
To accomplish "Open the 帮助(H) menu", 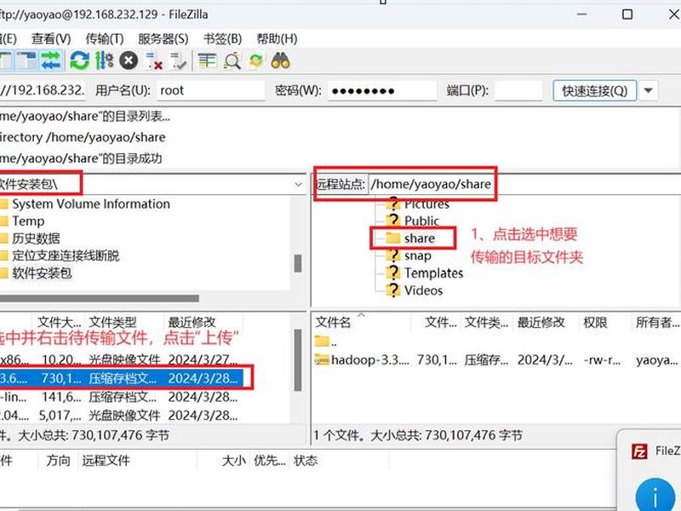I will pyautogui.click(x=278, y=39).
